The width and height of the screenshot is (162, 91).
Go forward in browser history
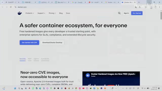point(7,7)
